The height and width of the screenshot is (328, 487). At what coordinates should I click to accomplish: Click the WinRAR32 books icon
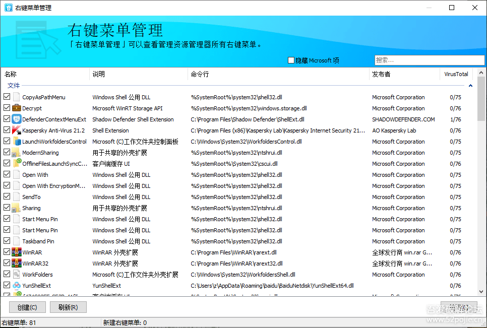point(17,264)
